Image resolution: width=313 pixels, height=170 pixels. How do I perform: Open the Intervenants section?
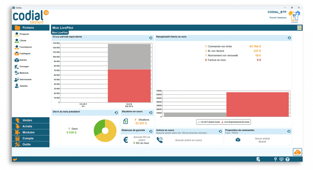(23, 79)
